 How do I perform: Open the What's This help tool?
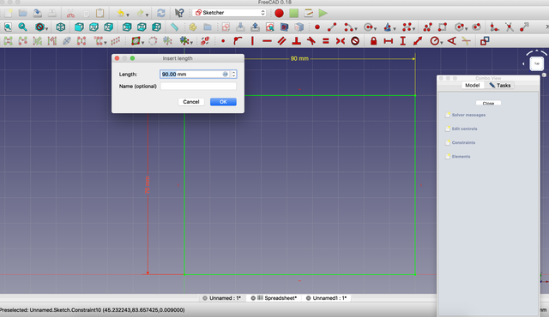(179, 13)
